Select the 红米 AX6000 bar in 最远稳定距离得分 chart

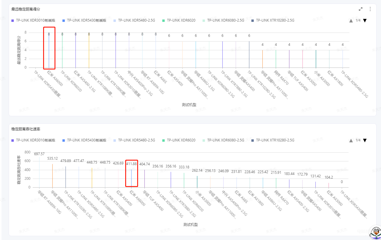pyautogui.click(x=49, y=50)
